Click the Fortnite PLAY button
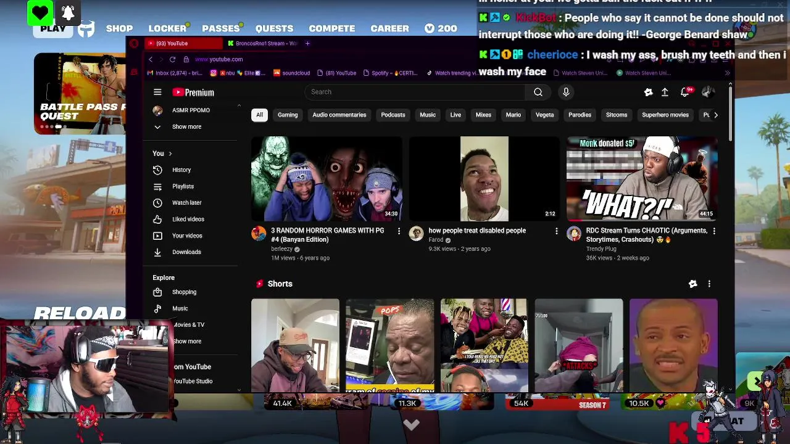This screenshot has width=790, height=444. (x=53, y=28)
